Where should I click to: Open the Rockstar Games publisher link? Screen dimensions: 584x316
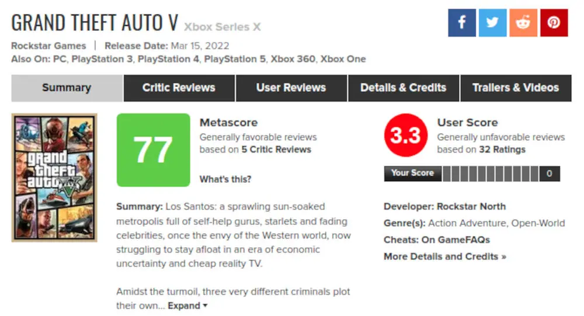click(x=48, y=46)
